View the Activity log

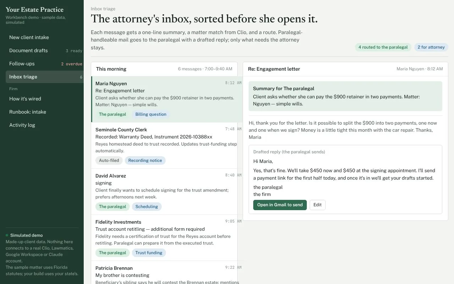pos(44,125)
